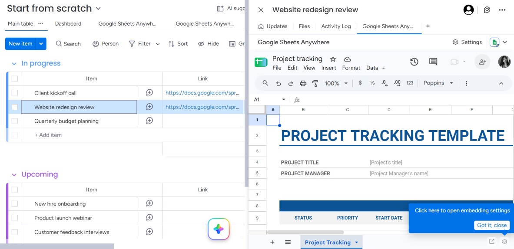The width and height of the screenshot is (514, 249).
Task: Check the Product launch webinar checkbox
Action: pos(14,218)
